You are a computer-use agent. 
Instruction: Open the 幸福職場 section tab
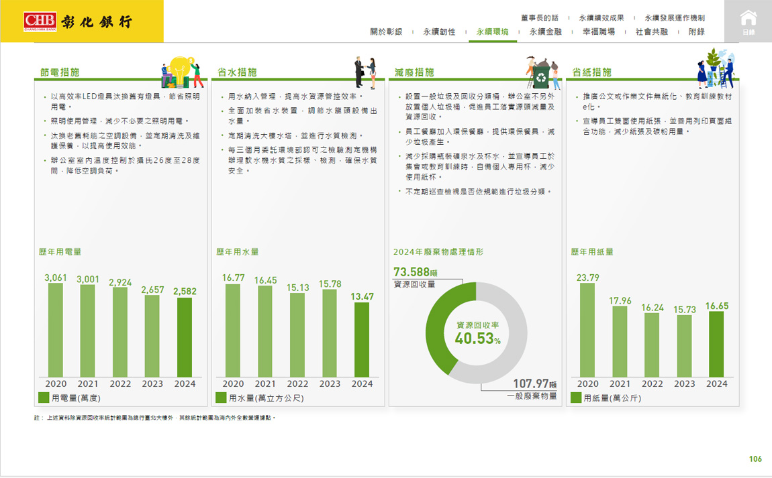tap(598, 32)
